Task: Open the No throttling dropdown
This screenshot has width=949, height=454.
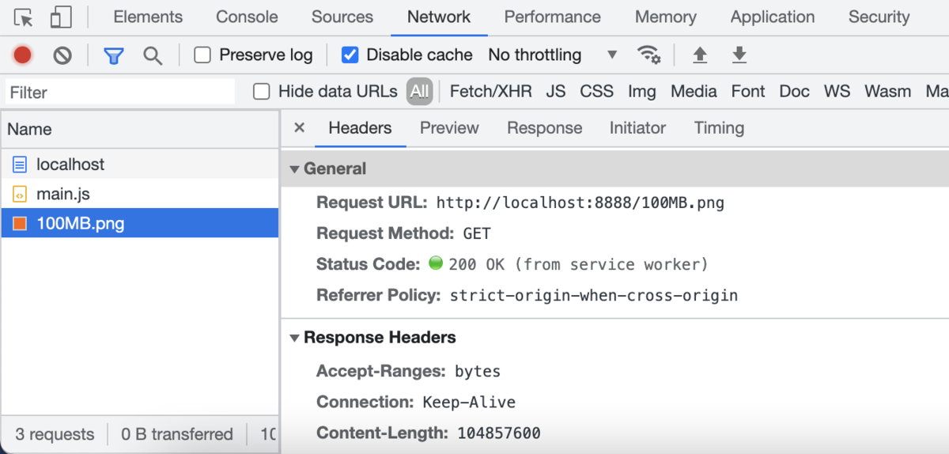Action: point(552,55)
